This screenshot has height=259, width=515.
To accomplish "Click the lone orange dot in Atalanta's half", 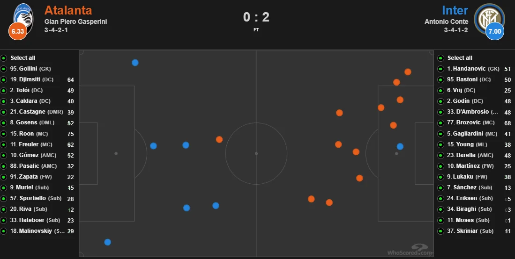I will (219, 139).
